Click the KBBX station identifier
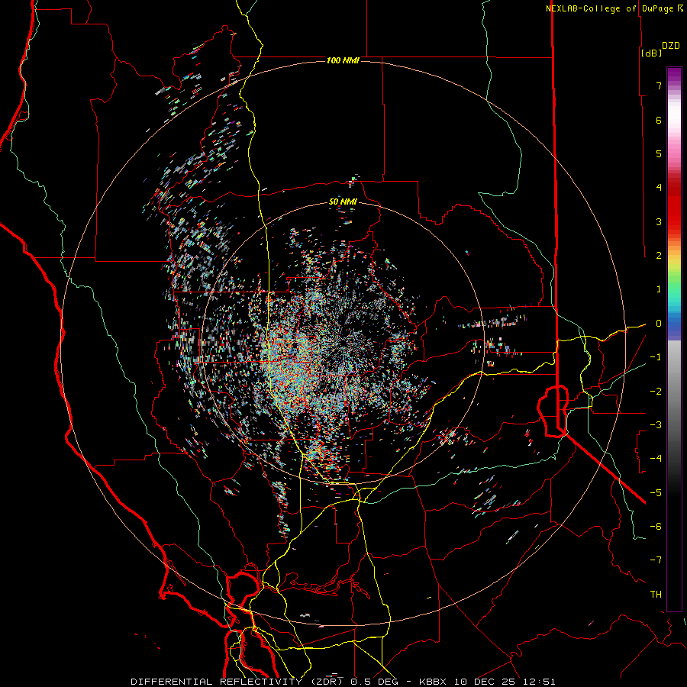 [433, 682]
